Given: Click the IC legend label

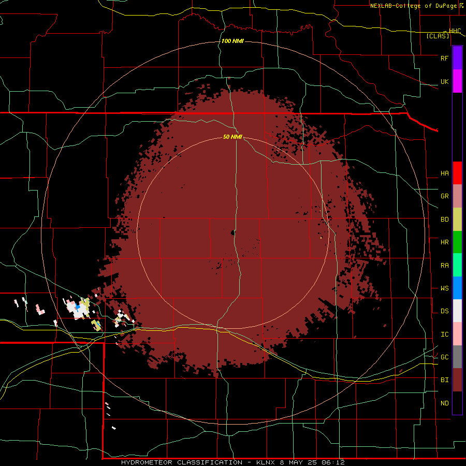Looking at the screenshot, I should [x=444, y=334].
